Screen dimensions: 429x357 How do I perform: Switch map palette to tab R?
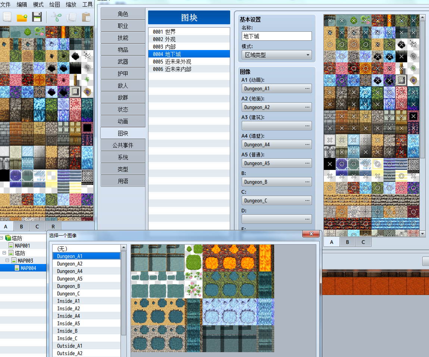[x=53, y=226]
